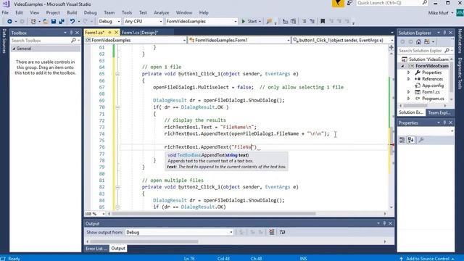
Task: Open the Project menu
Action: [x=53, y=13]
